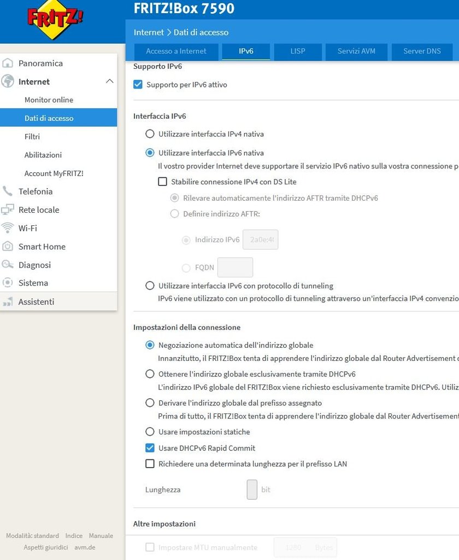The height and width of the screenshot is (560, 459).
Task: Open the Servizi AVM tab
Action: (357, 51)
